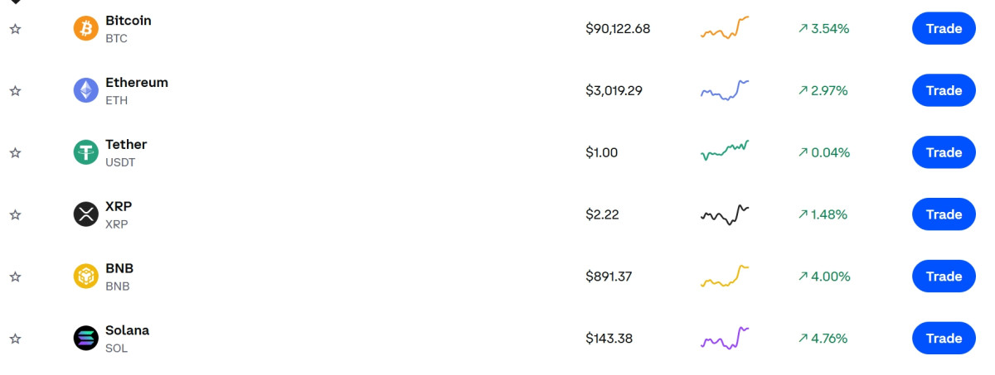Open the XRP black sparkline chart

725,214
